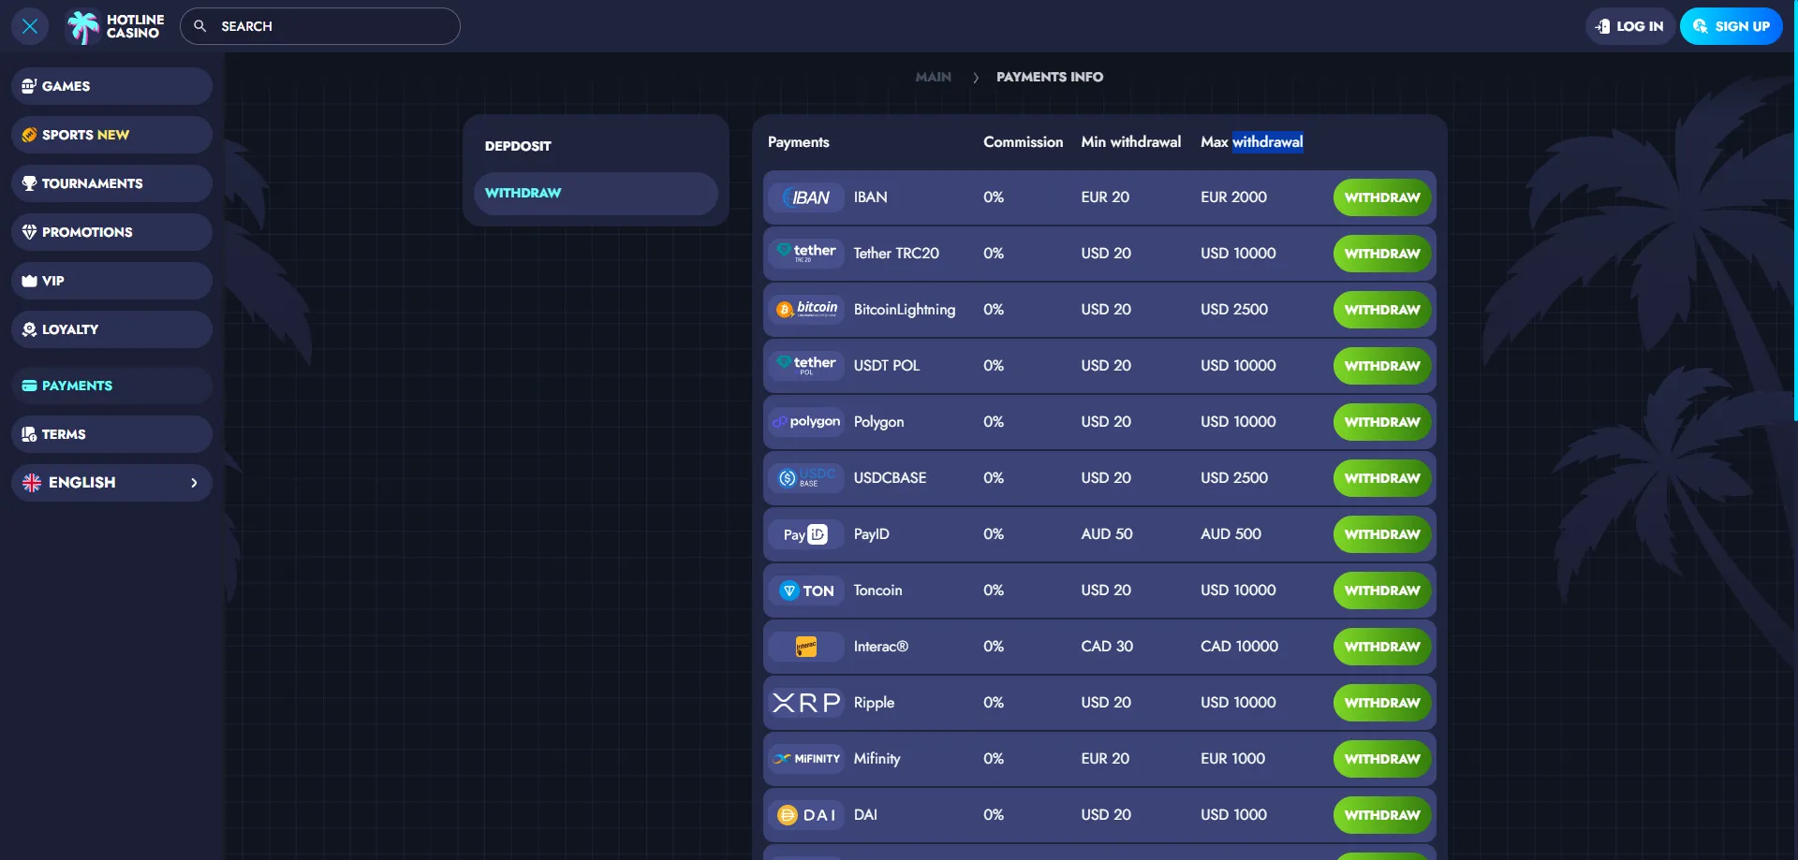Click the Min withdrawal column header
The width and height of the screenshot is (1798, 860).
click(1131, 142)
